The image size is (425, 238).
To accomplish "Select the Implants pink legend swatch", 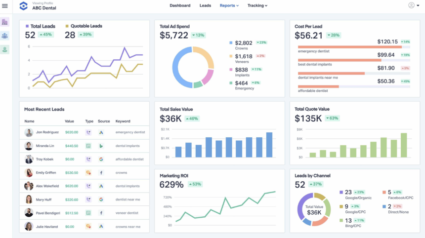I will (x=231, y=70).
